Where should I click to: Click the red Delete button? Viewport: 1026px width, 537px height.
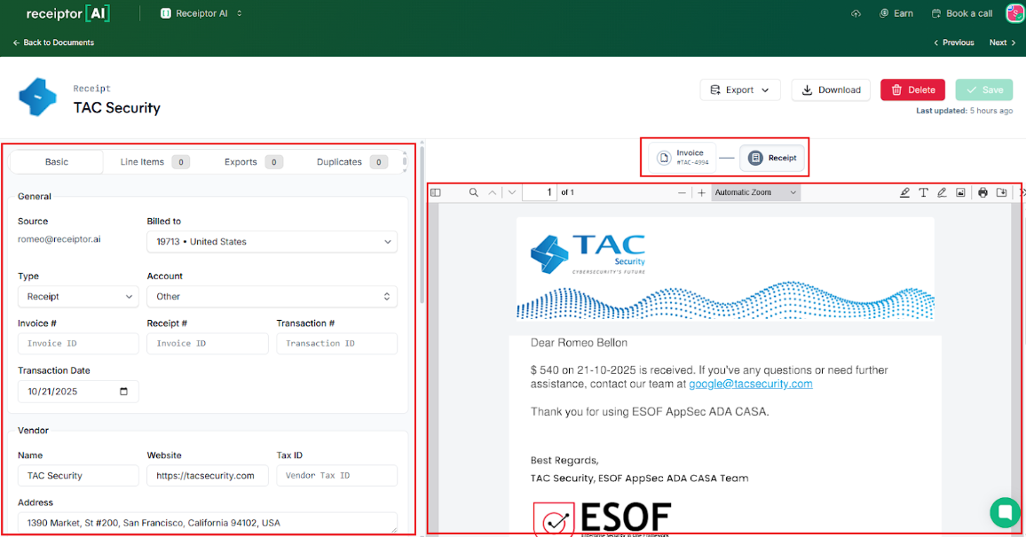(912, 90)
